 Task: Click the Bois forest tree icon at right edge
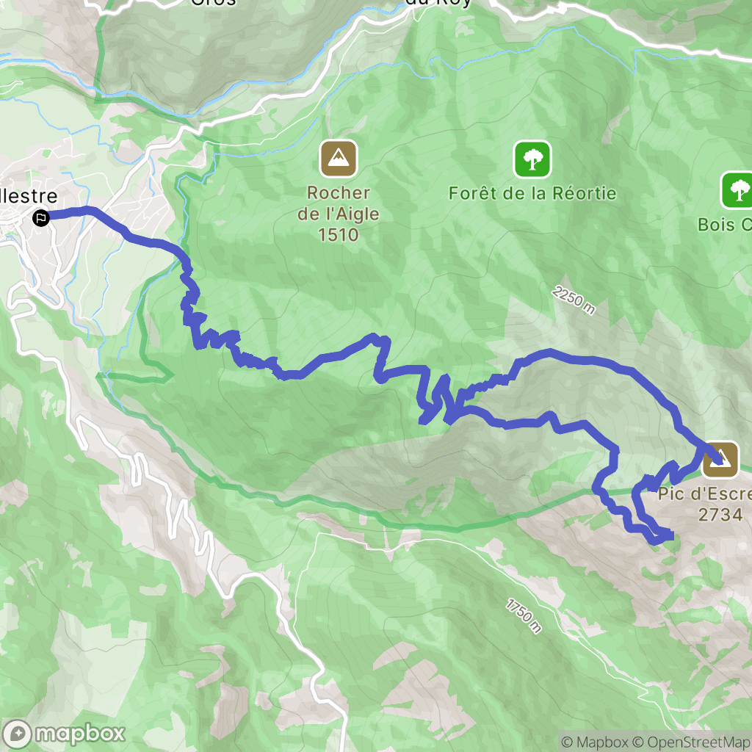[x=737, y=190]
